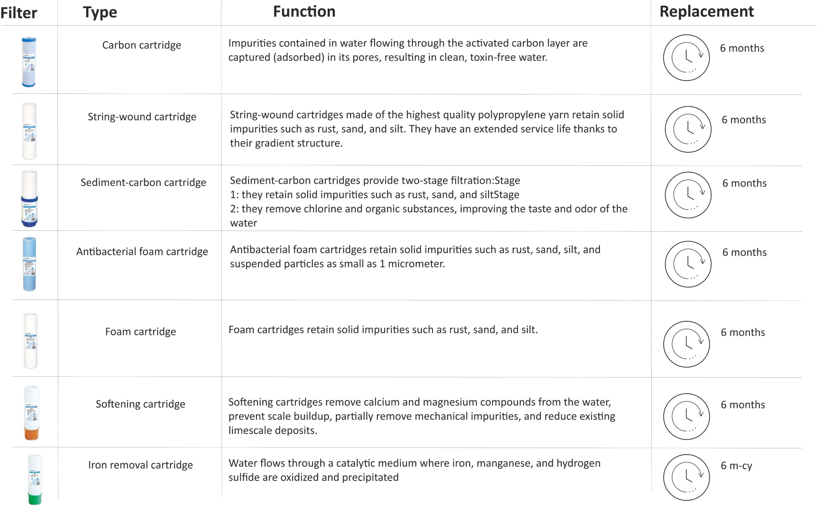Click the Iron removal row clock icon
The height and width of the screenshot is (508, 817).
click(x=686, y=477)
